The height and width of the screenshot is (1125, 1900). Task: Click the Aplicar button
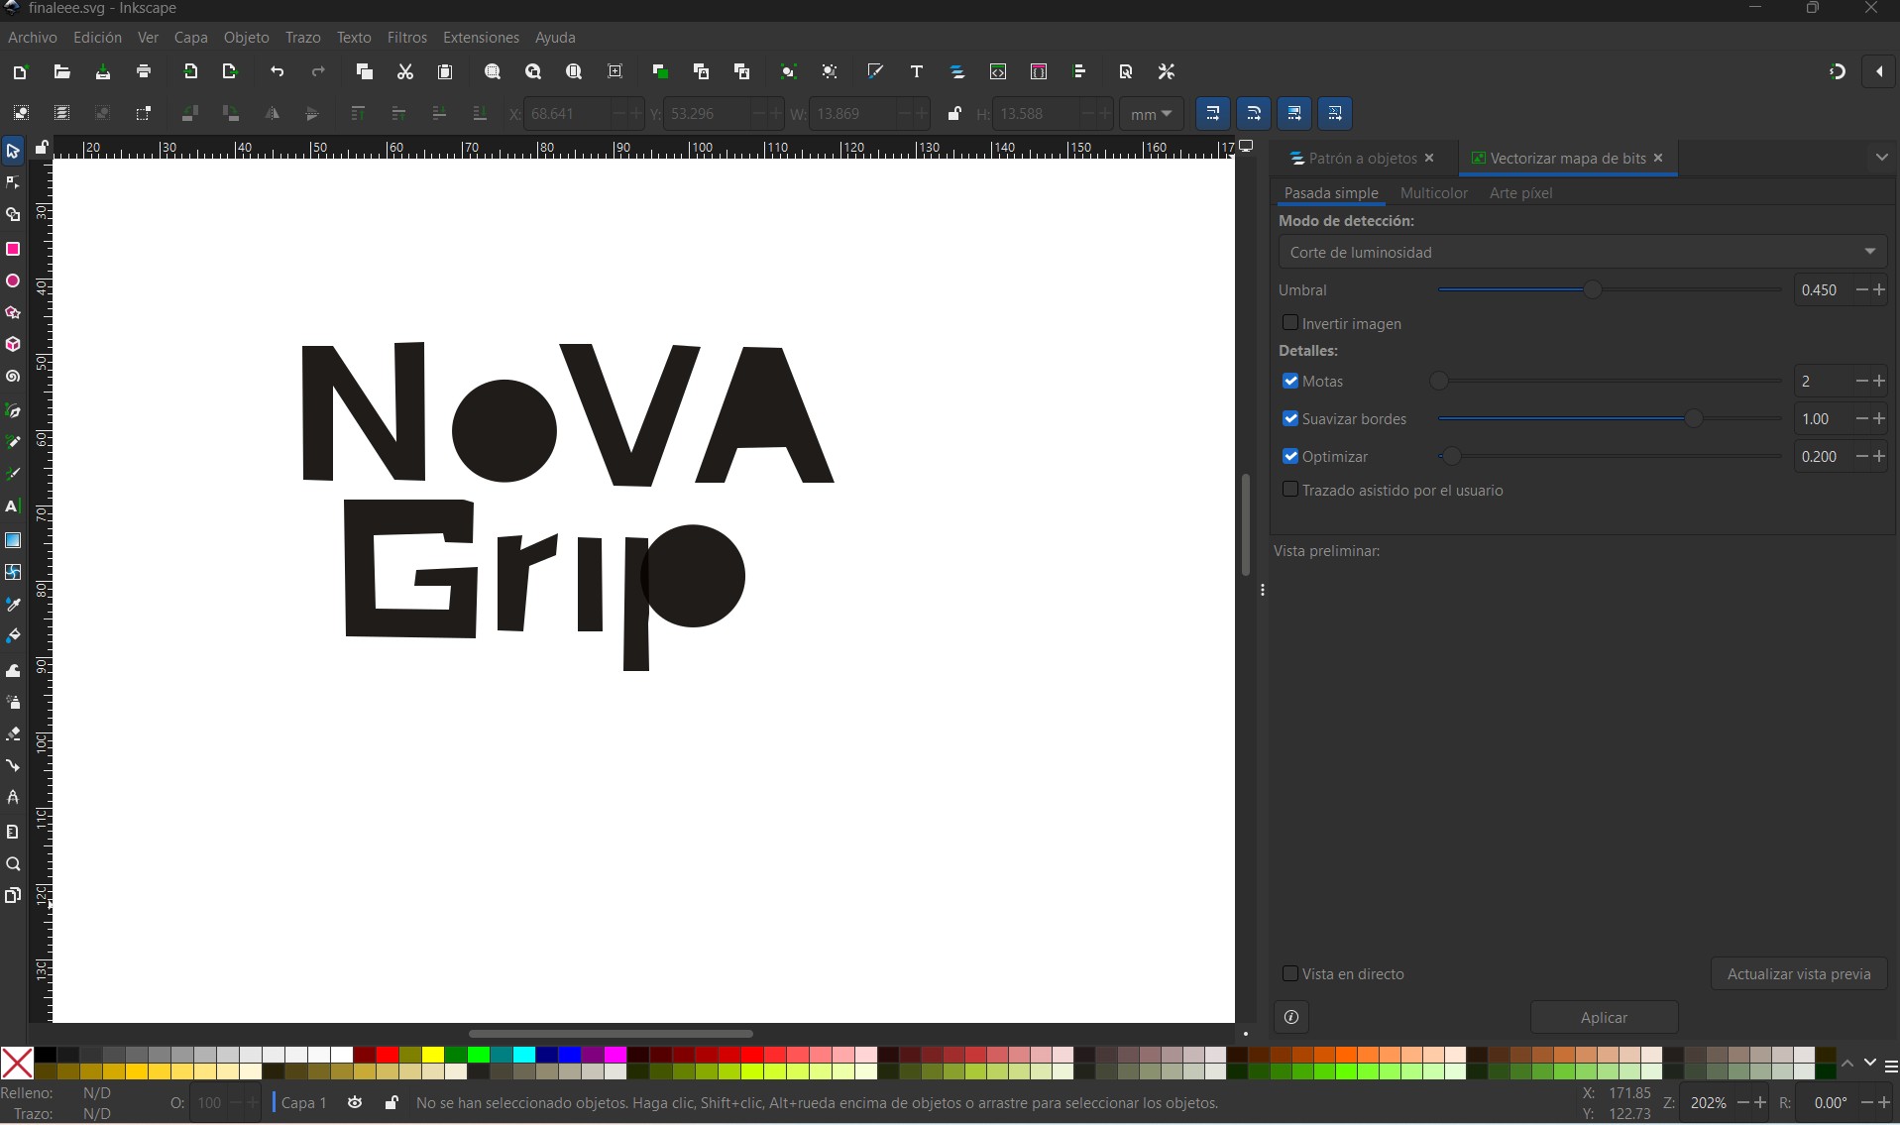pos(1604,1017)
